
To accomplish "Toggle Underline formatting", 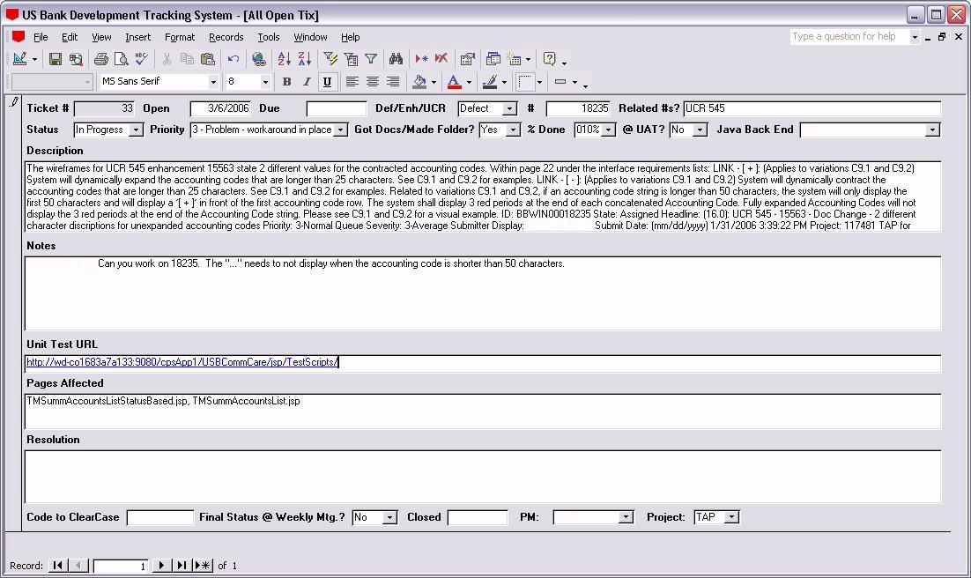I will tap(327, 82).
